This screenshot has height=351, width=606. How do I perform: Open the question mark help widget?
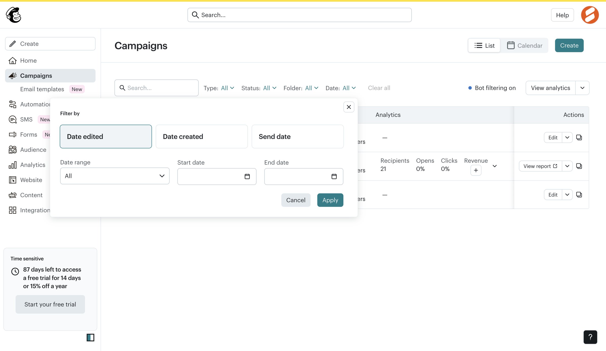tap(590, 337)
